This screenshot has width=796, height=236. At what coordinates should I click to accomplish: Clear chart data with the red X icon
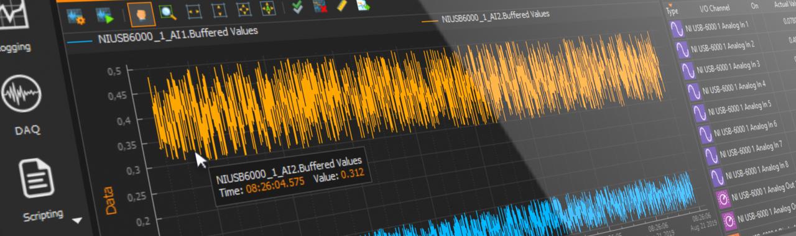320,7
